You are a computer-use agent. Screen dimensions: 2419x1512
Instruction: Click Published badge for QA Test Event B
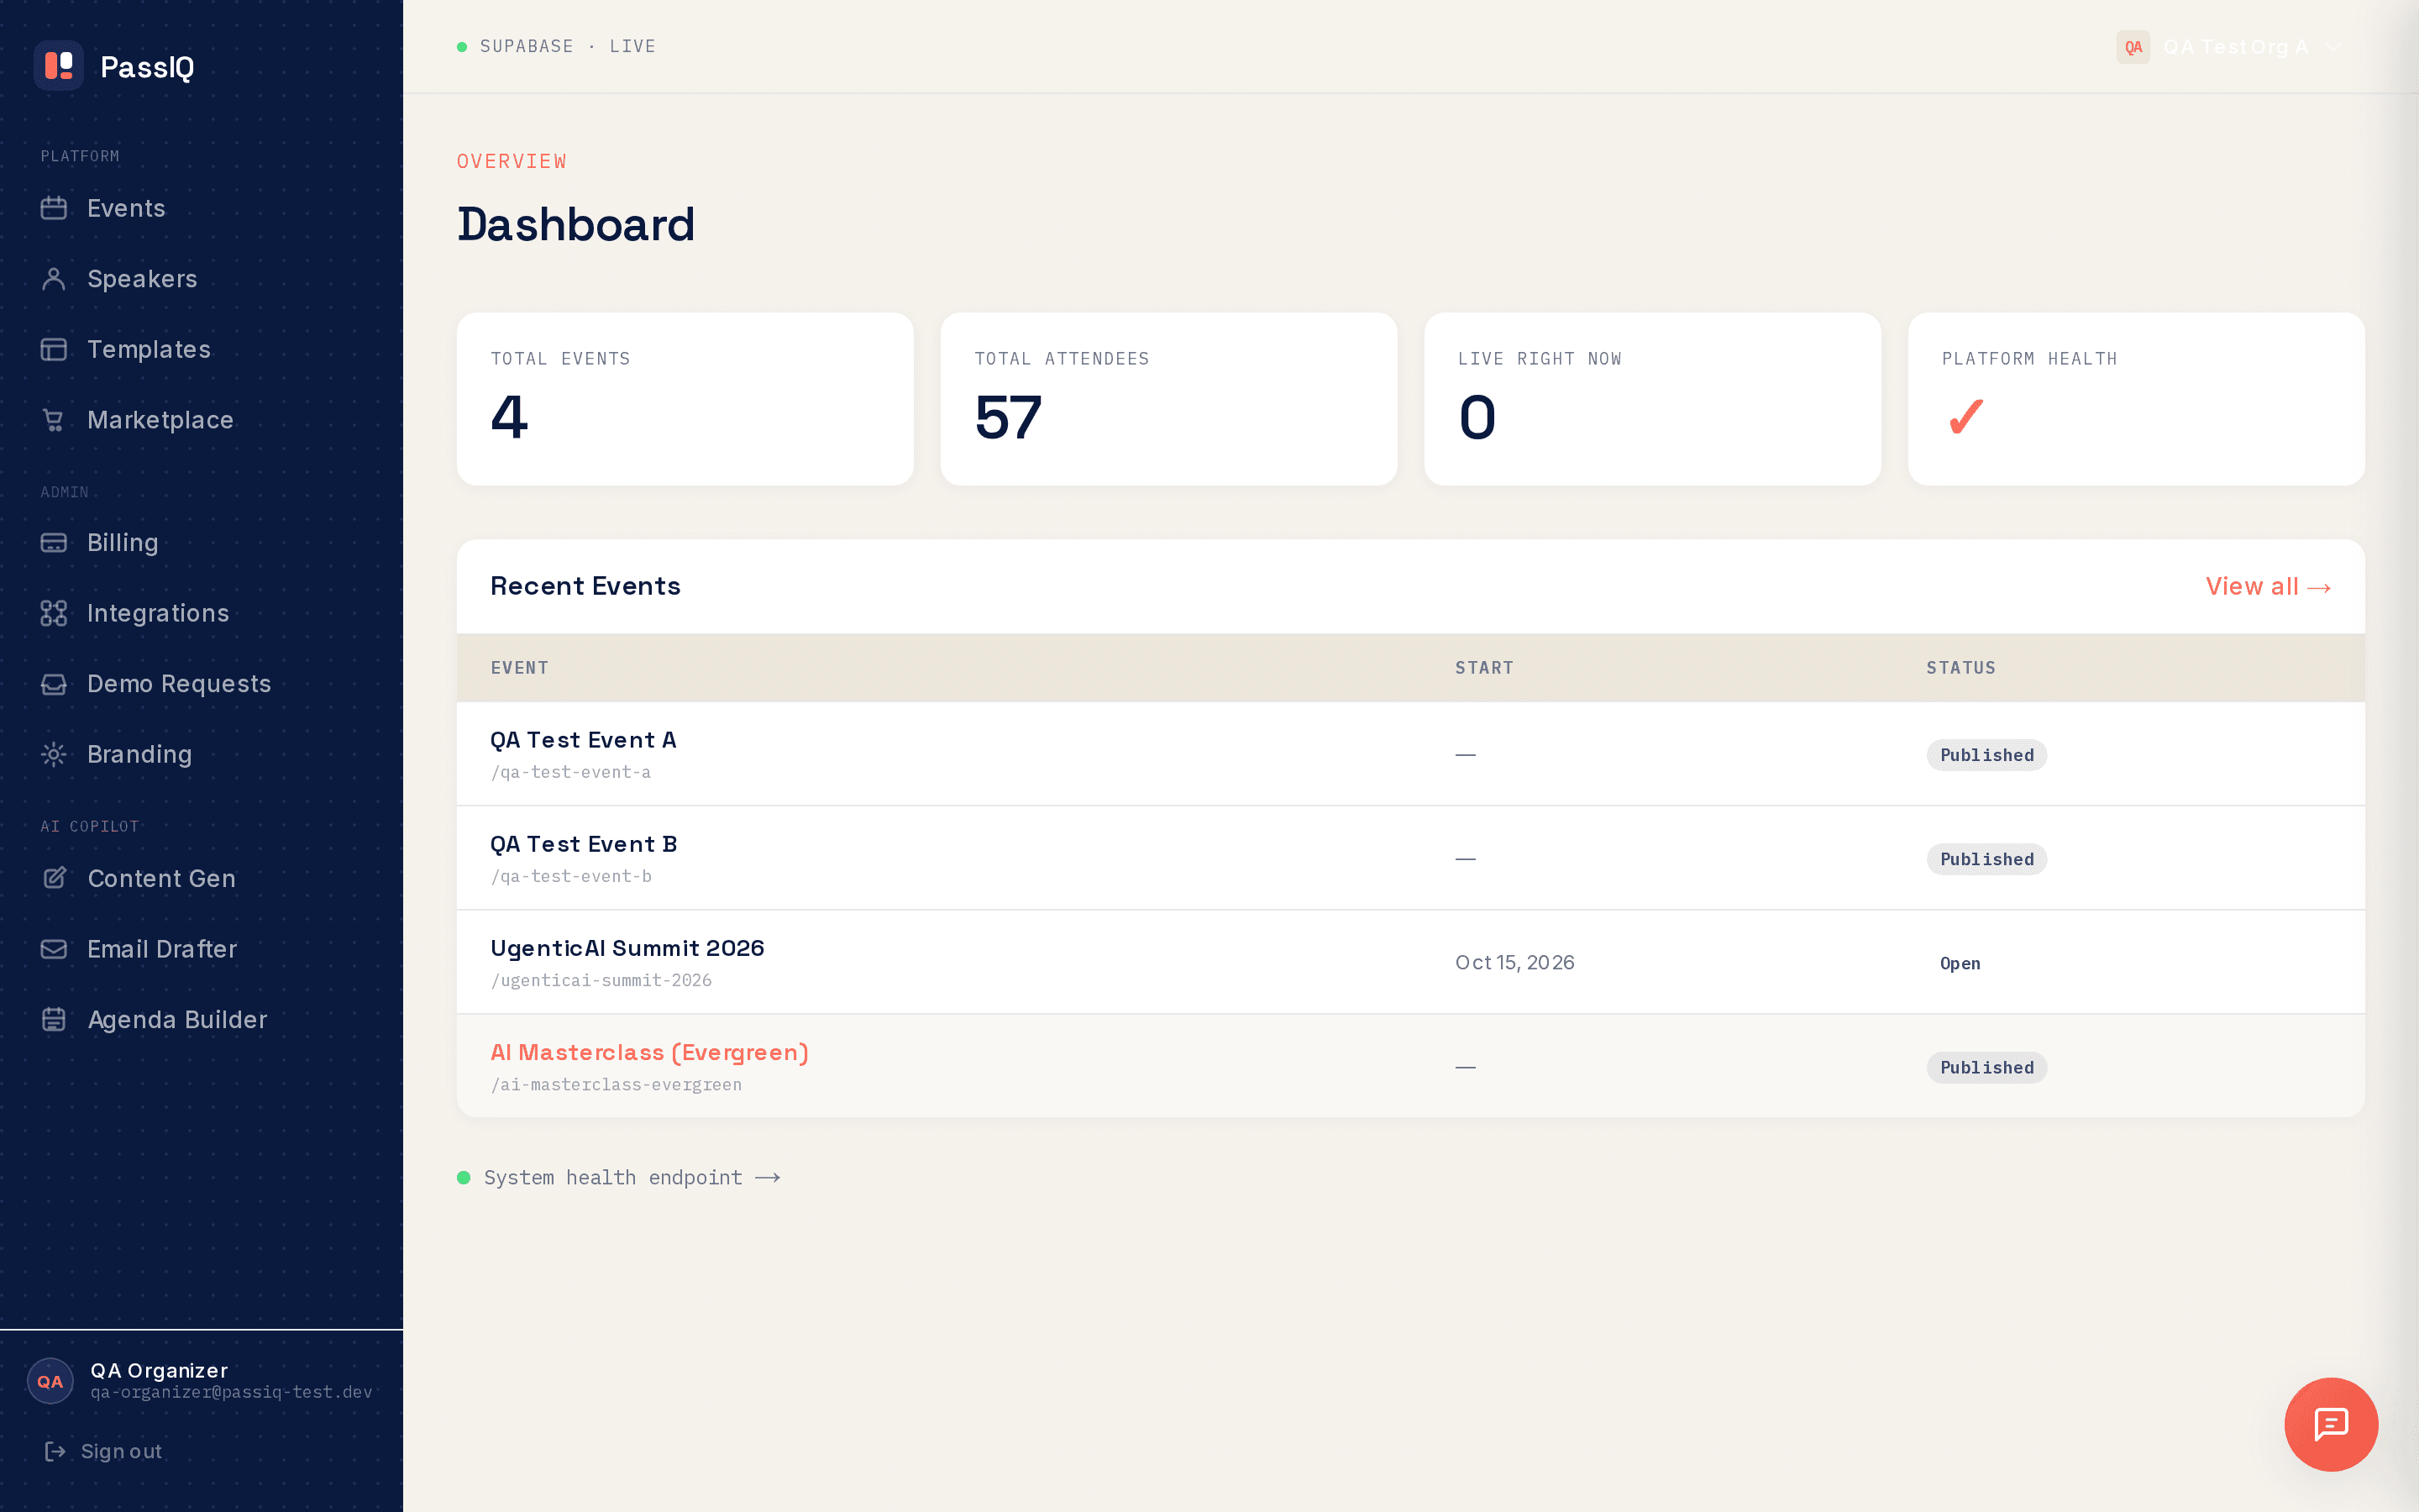pyautogui.click(x=1986, y=859)
